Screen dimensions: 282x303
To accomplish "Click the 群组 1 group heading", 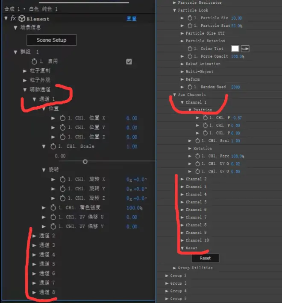I will [29, 52].
